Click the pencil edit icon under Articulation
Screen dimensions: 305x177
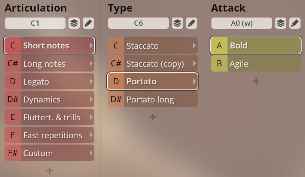[x=88, y=23]
